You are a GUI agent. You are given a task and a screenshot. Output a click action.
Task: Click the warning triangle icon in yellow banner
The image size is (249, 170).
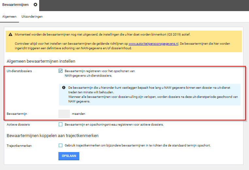(10, 34)
